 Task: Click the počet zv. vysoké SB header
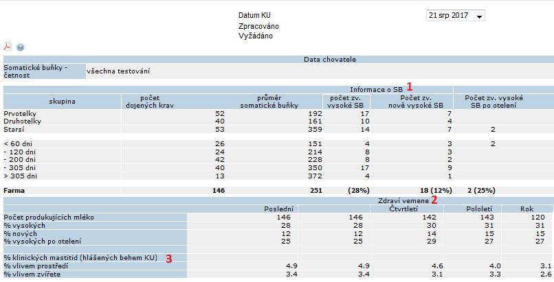346,102
